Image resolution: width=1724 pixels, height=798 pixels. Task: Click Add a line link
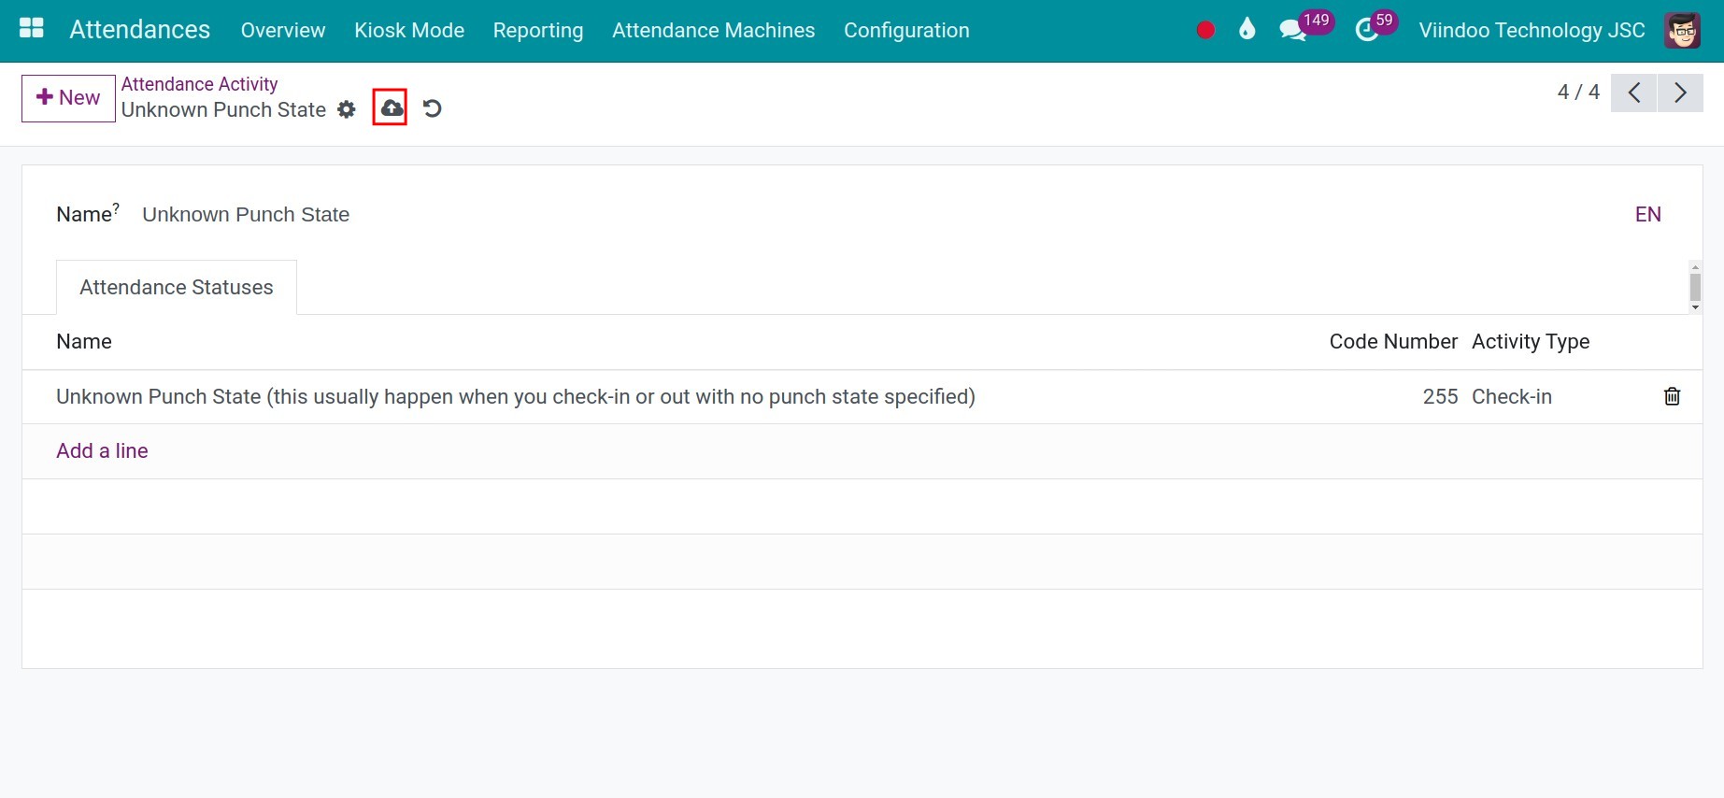[102, 450]
